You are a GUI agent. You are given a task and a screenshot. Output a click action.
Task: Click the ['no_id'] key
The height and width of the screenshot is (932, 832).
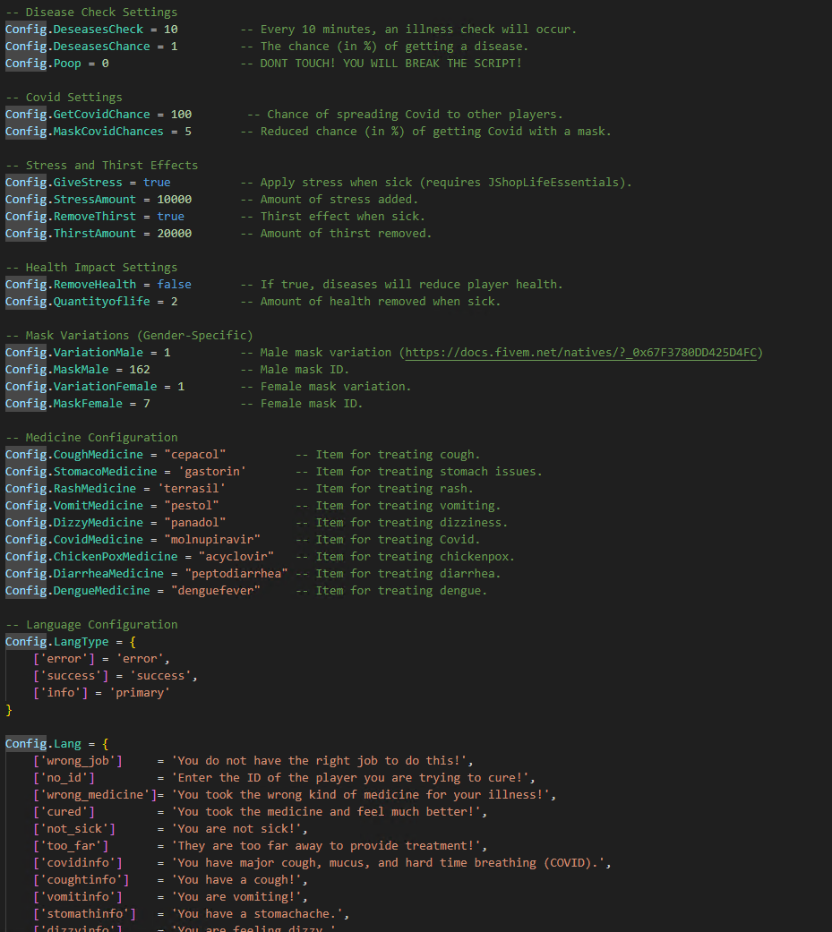[64, 778]
